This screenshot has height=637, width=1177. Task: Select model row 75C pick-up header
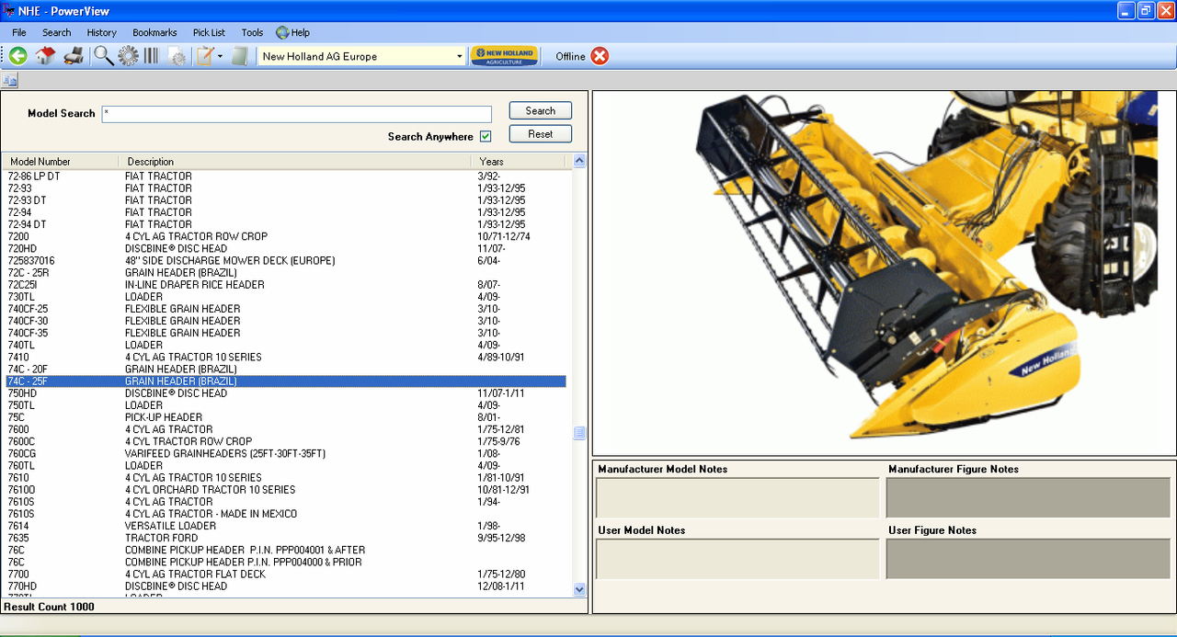coord(284,417)
